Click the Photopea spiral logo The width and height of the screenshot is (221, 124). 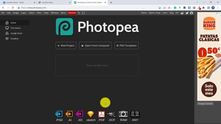tap(65, 27)
